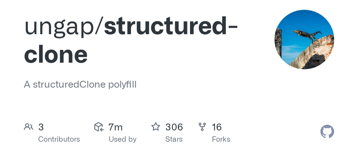Select the 'A structuredClone polyfill' description
This screenshot has height=150, width=358.
pyautogui.click(x=80, y=85)
